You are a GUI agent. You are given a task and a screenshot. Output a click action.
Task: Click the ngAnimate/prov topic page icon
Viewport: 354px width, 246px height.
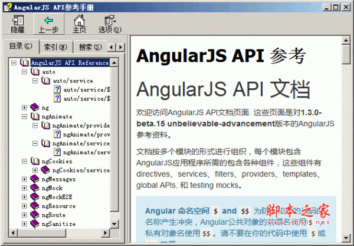(x=57, y=134)
